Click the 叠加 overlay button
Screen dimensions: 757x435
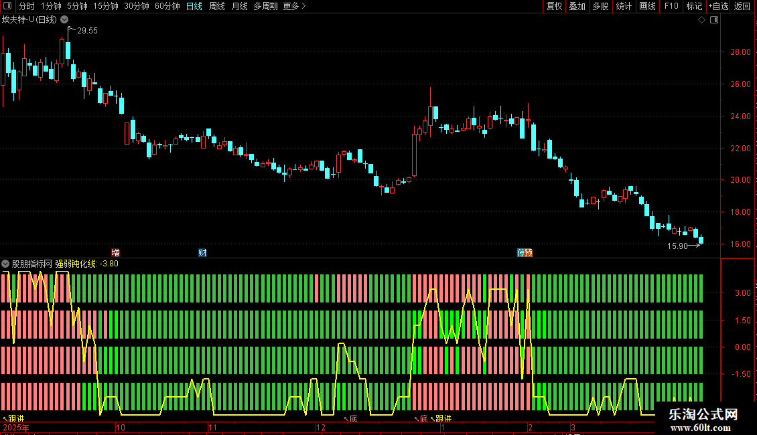coord(577,6)
